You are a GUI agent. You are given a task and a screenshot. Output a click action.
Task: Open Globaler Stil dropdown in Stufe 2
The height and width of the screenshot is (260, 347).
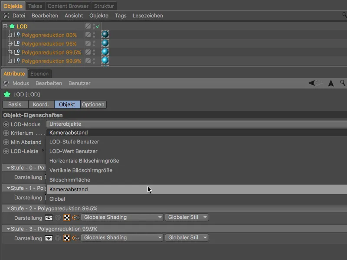(187, 218)
